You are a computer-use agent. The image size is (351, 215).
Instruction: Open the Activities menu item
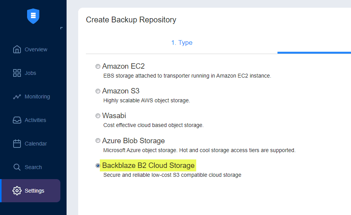(x=35, y=120)
